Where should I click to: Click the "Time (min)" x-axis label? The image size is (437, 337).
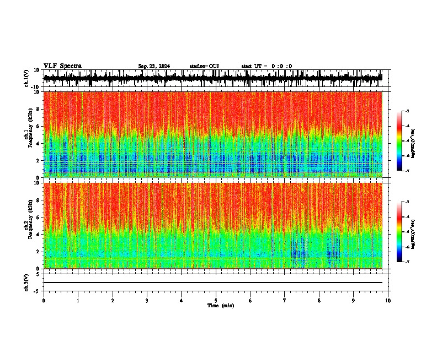[x=221, y=306]
